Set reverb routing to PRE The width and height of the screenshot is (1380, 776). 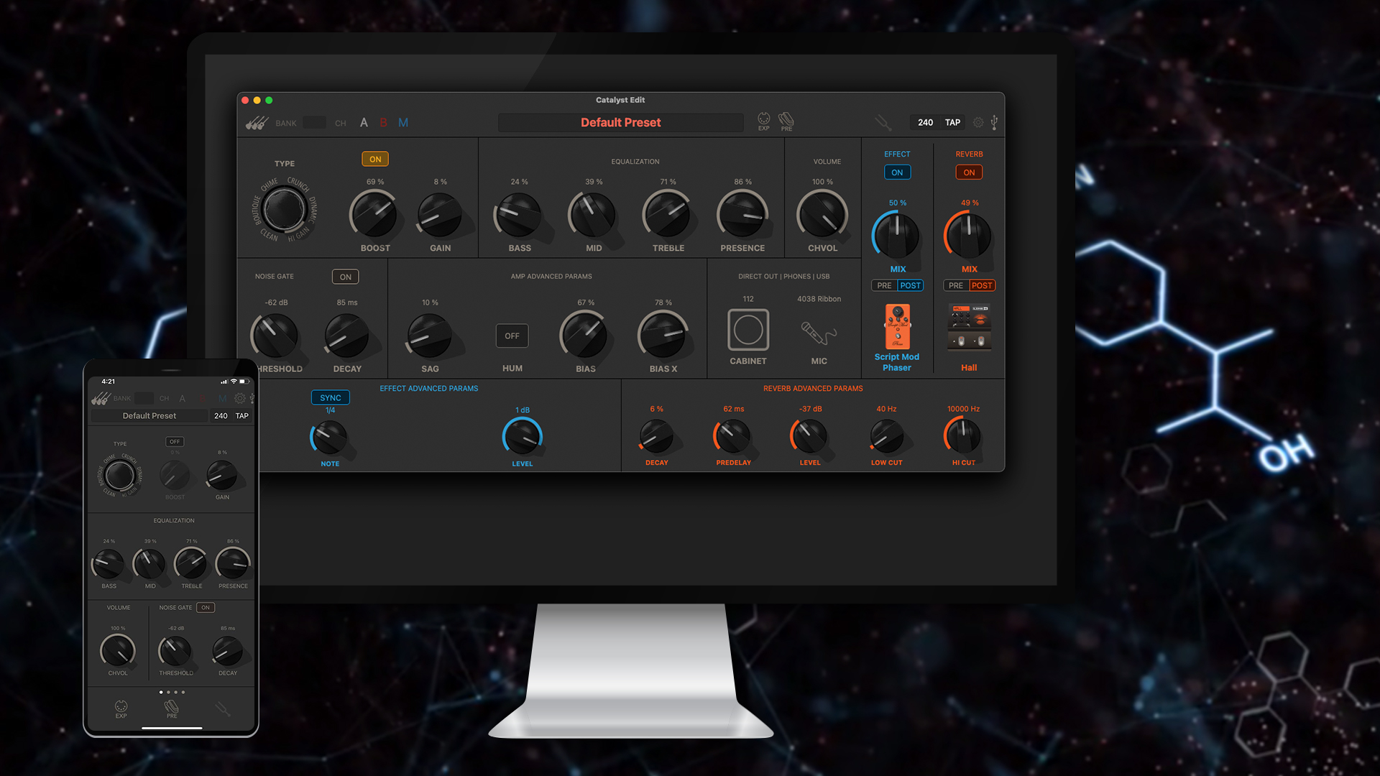point(956,285)
